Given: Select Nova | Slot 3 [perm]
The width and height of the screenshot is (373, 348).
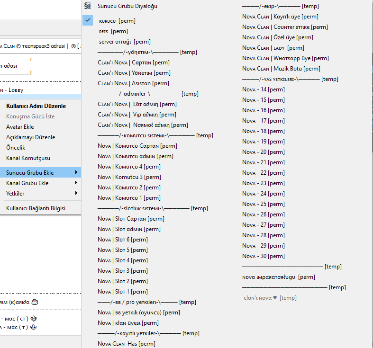Looking at the screenshot, I should point(122,271).
